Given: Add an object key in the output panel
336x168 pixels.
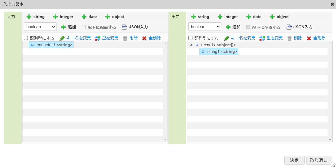Looking at the screenshot, I should point(279,17).
